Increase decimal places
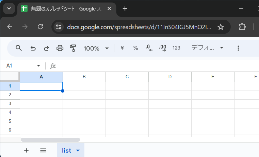 163,48
